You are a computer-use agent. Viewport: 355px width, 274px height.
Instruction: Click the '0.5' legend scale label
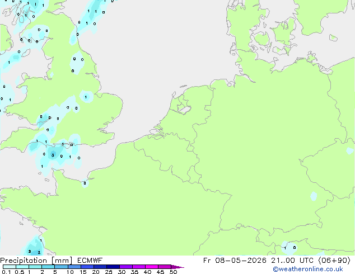20,272
